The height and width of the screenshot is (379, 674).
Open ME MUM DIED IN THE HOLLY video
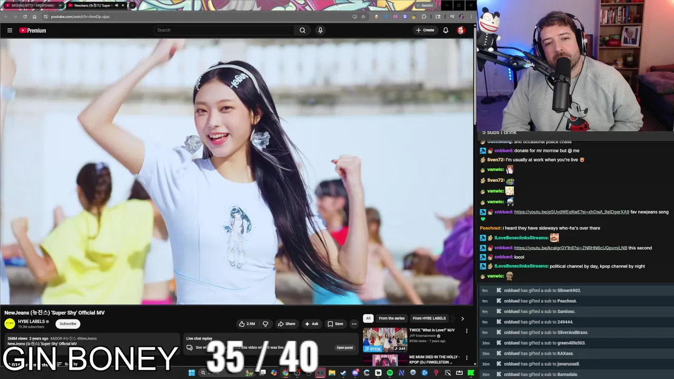pos(434,360)
